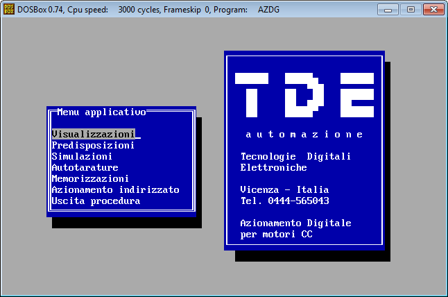448x297 pixels.
Task: Open Memorizzazioni menu option
Action: click(90, 178)
